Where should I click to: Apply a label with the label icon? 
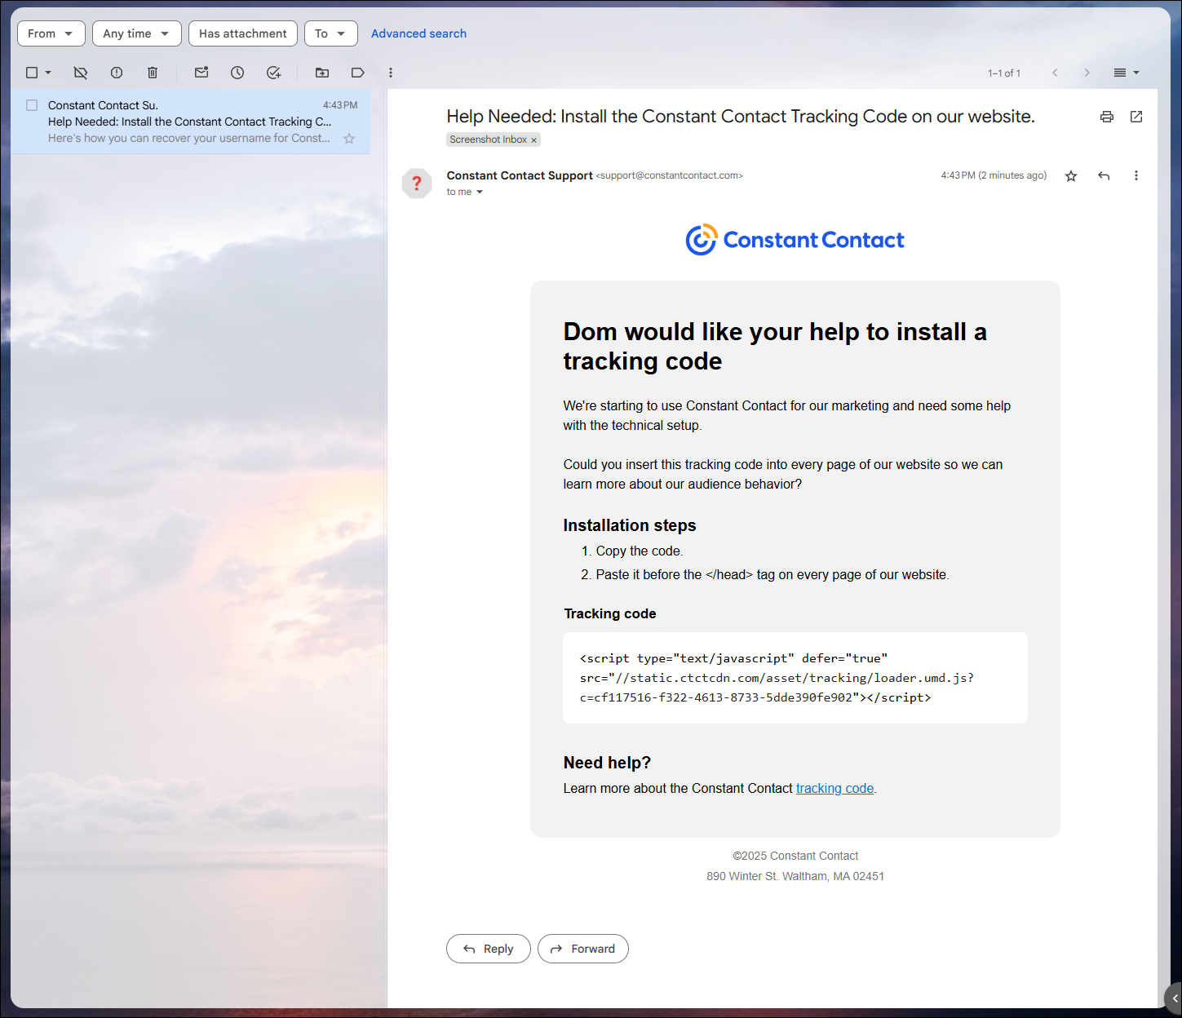tap(357, 73)
